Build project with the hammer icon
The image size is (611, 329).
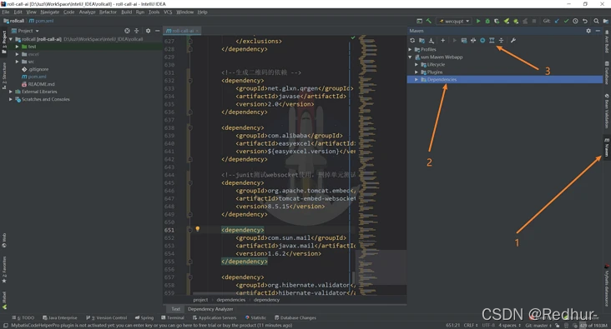tap(429, 21)
